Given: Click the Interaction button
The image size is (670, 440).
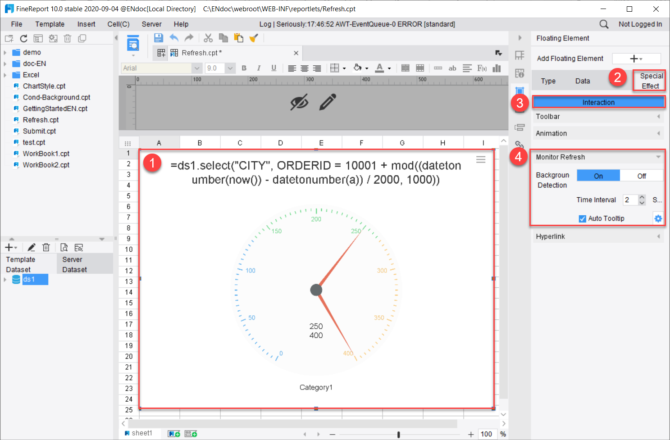Looking at the screenshot, I should pos(598,102).
